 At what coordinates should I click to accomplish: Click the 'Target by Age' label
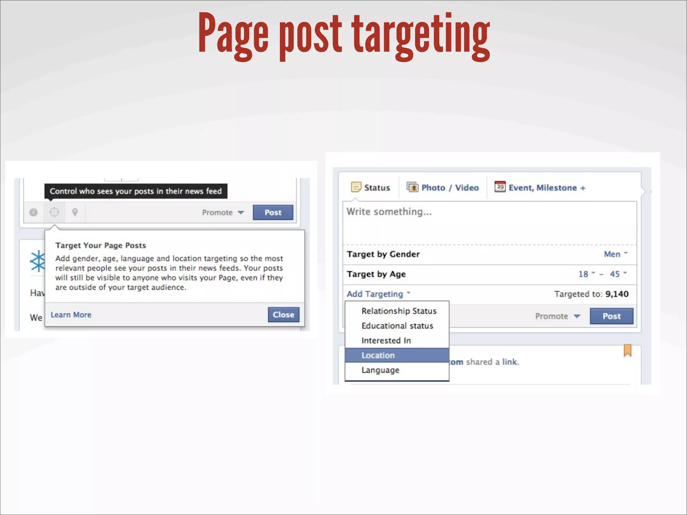click(376, 274)
